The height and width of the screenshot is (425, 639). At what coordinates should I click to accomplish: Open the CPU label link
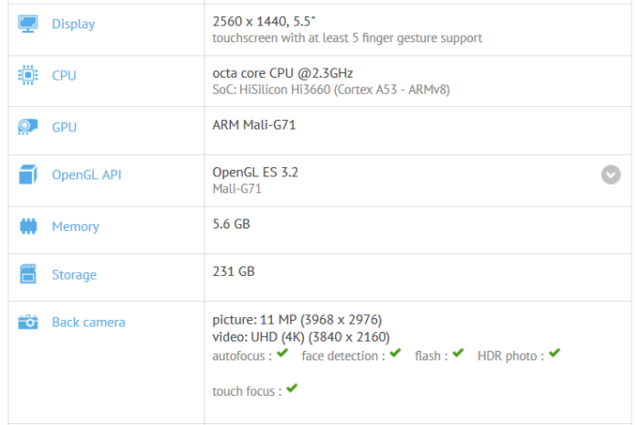64,75
